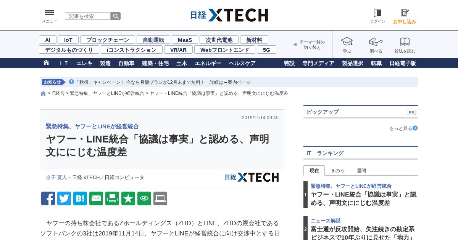
Task: Click the テーマ一覧の切り替え arrow
Action: (x=295, y=45)
